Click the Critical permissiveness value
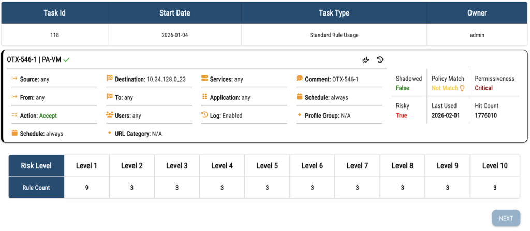 tap(484, 88)
